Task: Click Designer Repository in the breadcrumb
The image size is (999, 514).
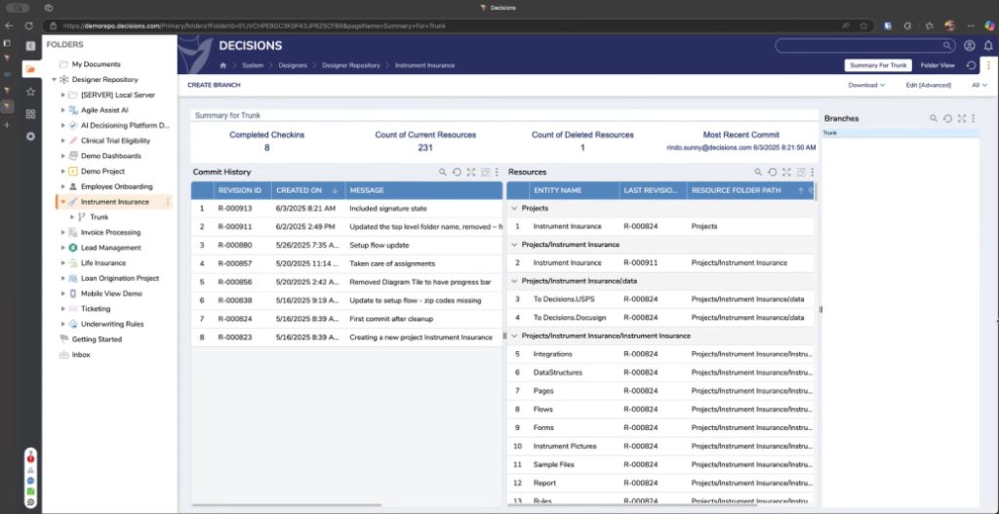Action: tap(351, 65)
